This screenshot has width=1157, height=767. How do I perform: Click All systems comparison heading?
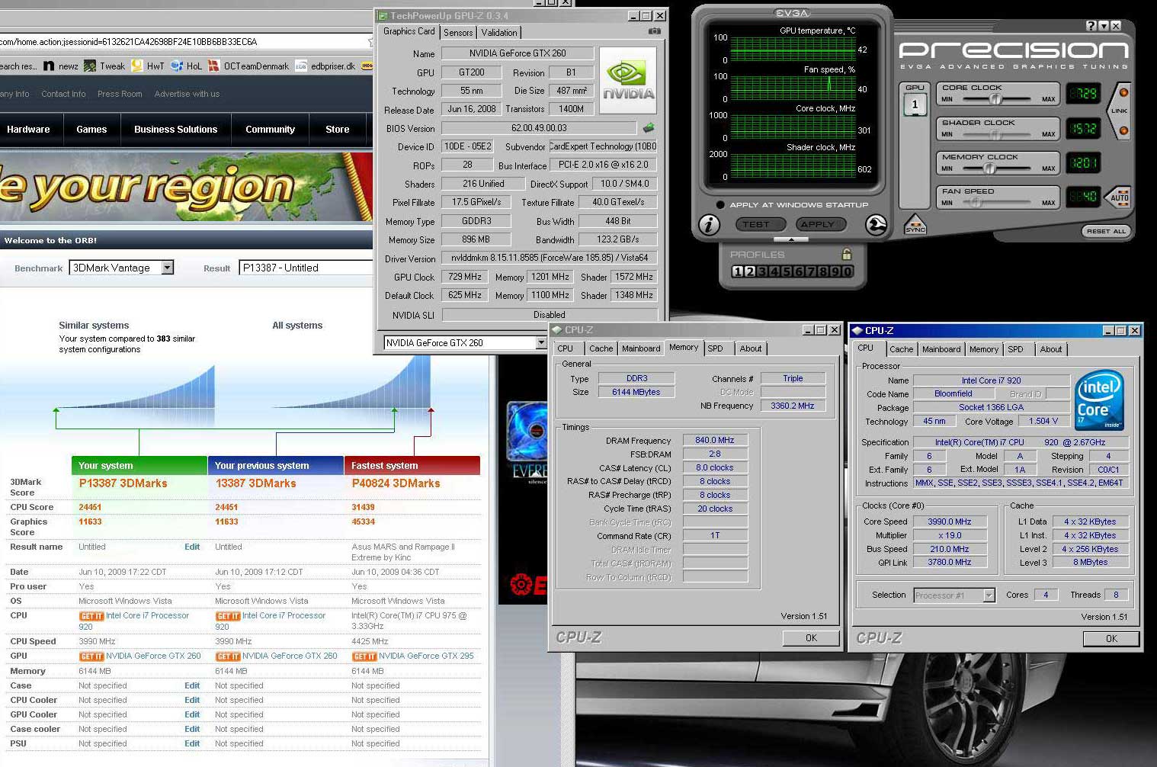[x=297, y=326]
